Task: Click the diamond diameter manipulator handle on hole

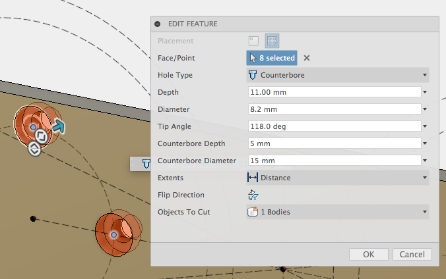Action: [34, 149]
